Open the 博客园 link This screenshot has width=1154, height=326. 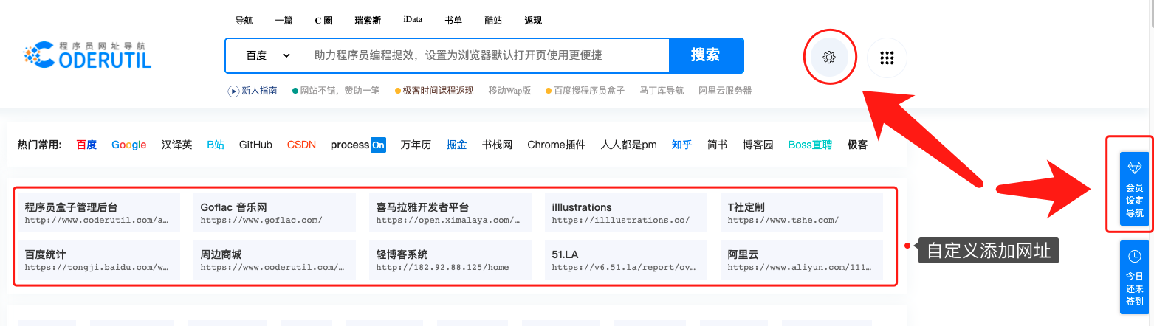[x=758, y=145]
